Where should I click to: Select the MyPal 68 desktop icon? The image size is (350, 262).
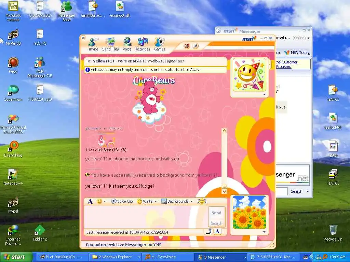click(x=13, y=38)
